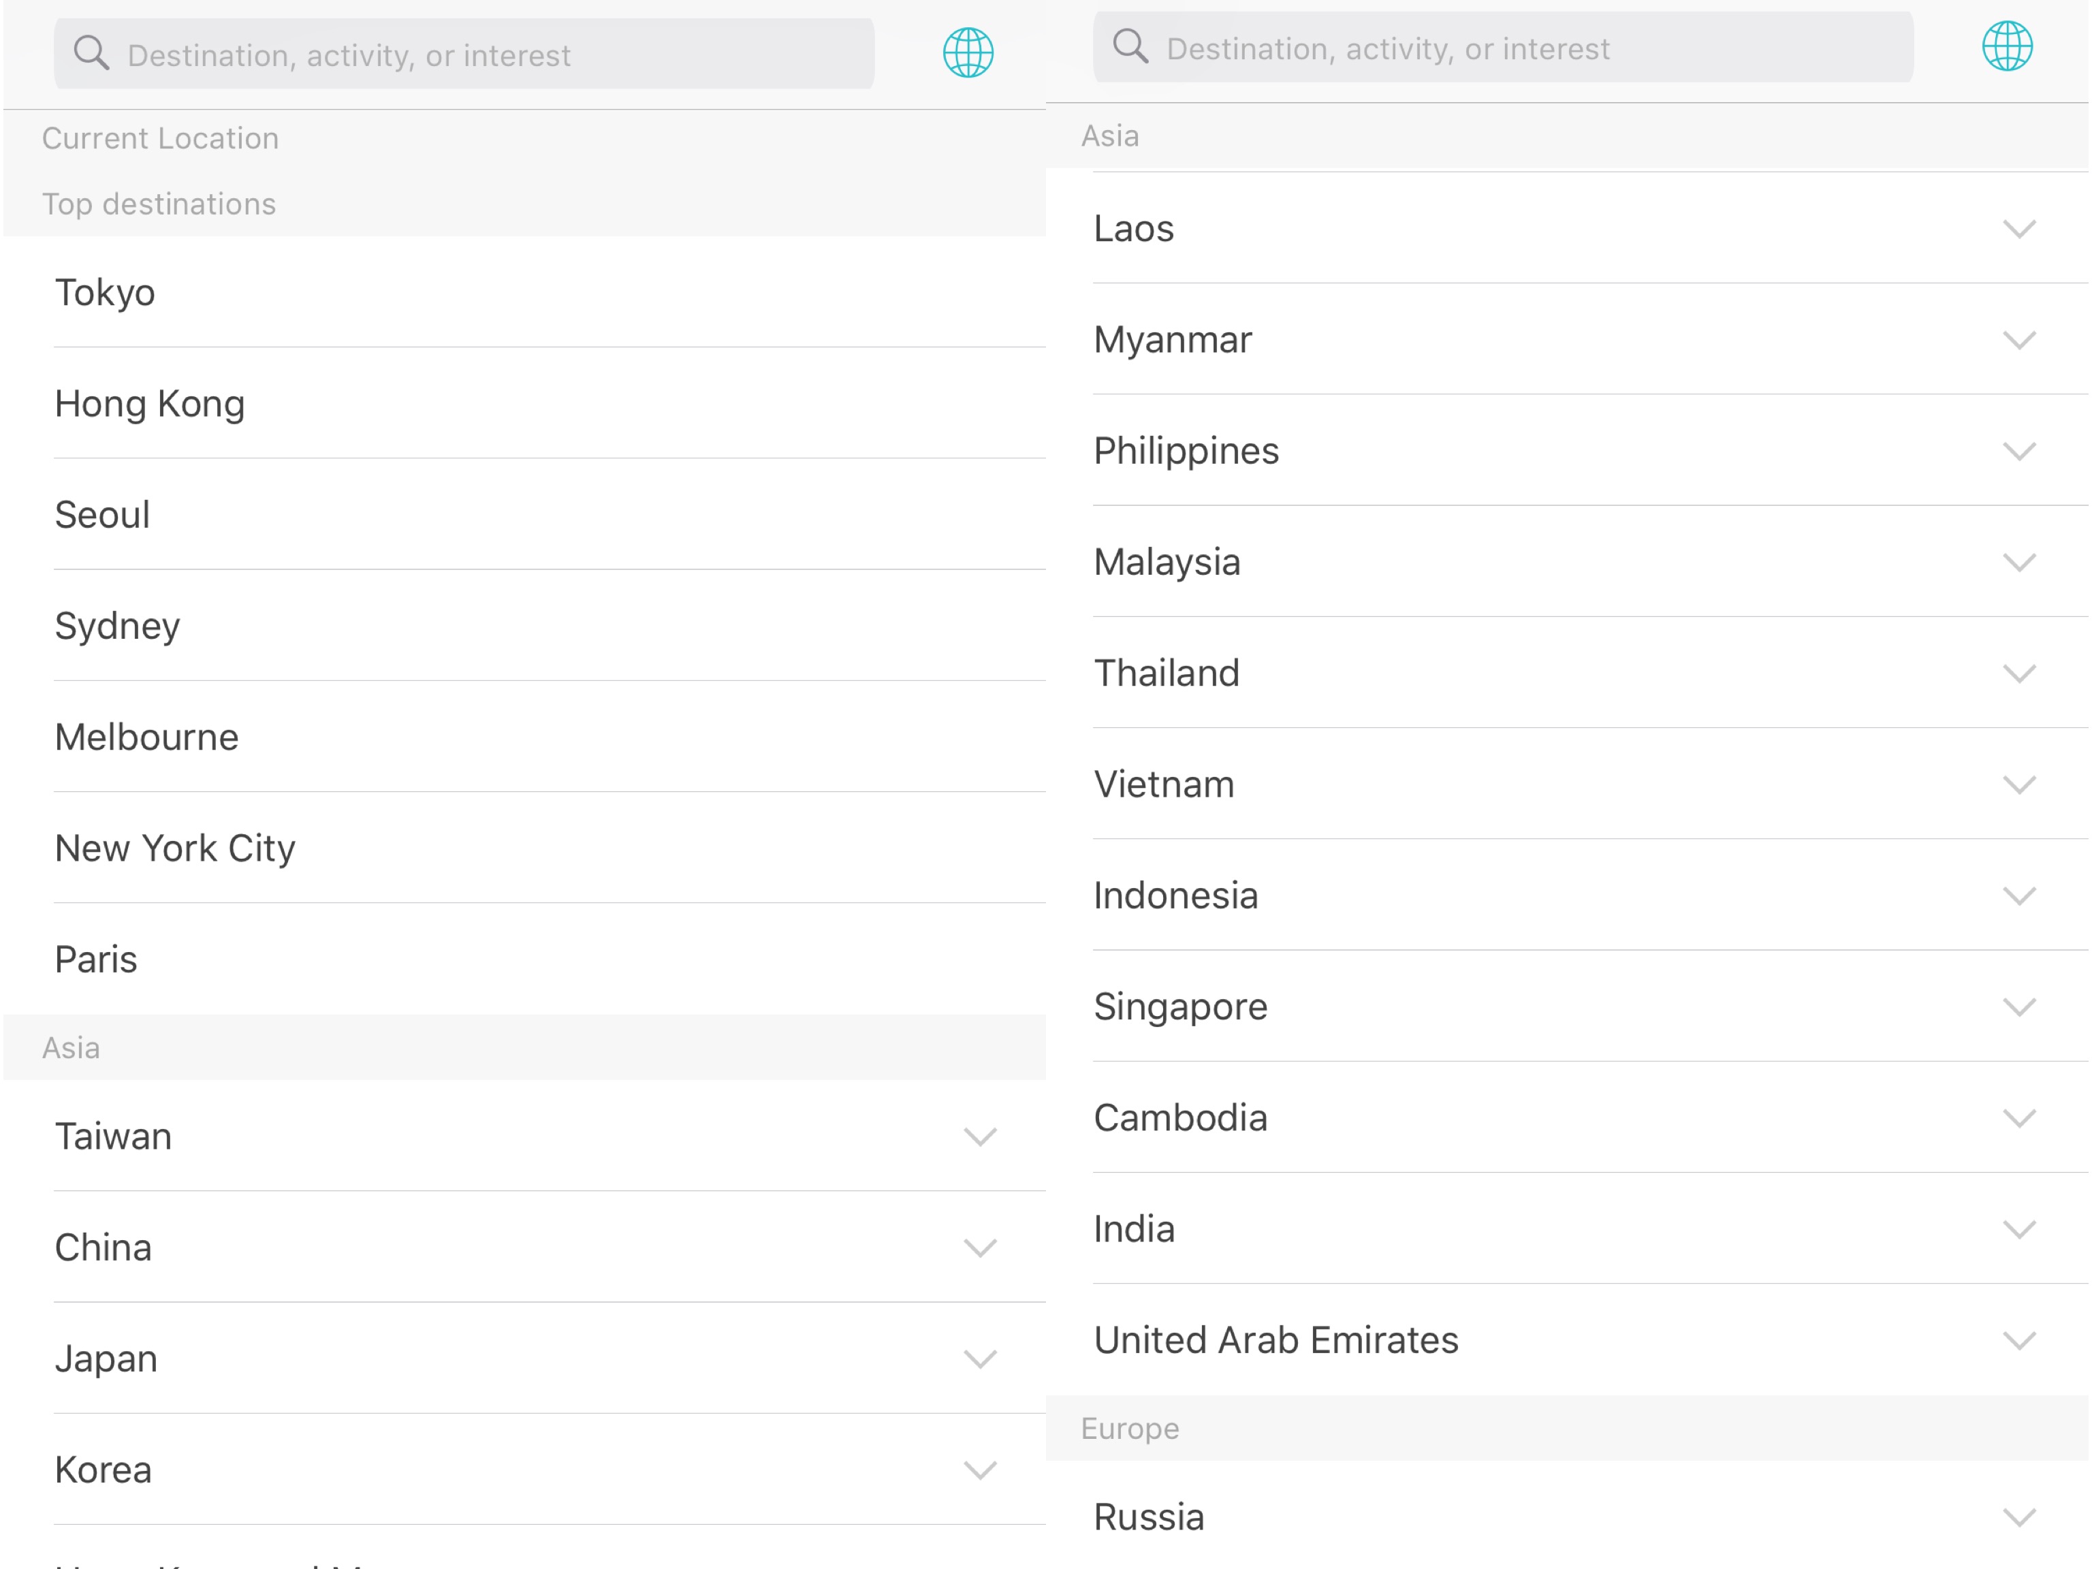Select New York City destination
This screenshot has height=1569, width=2092.
[175, 849]
